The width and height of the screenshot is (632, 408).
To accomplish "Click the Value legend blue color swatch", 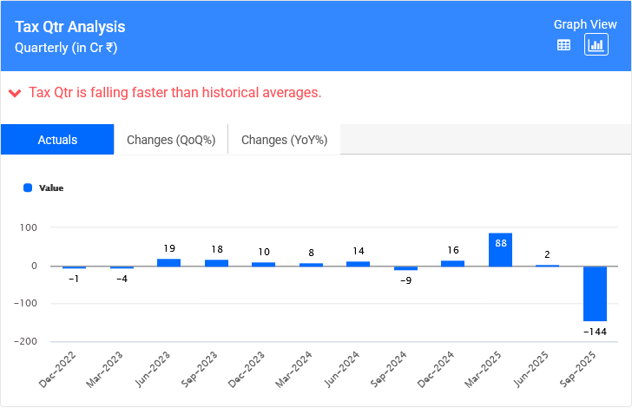I will tap(28, 188).
